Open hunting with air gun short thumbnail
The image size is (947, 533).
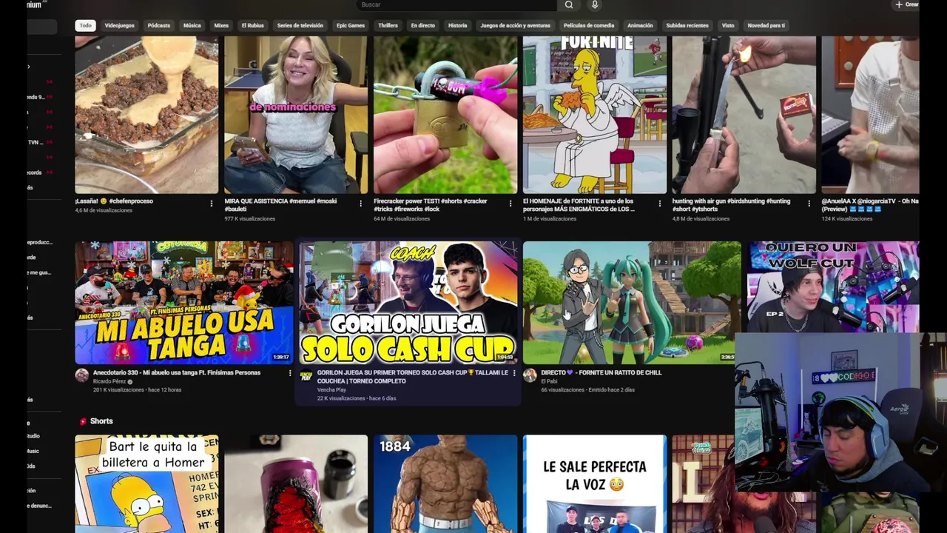pyautogui.click(x=744, y=115)
